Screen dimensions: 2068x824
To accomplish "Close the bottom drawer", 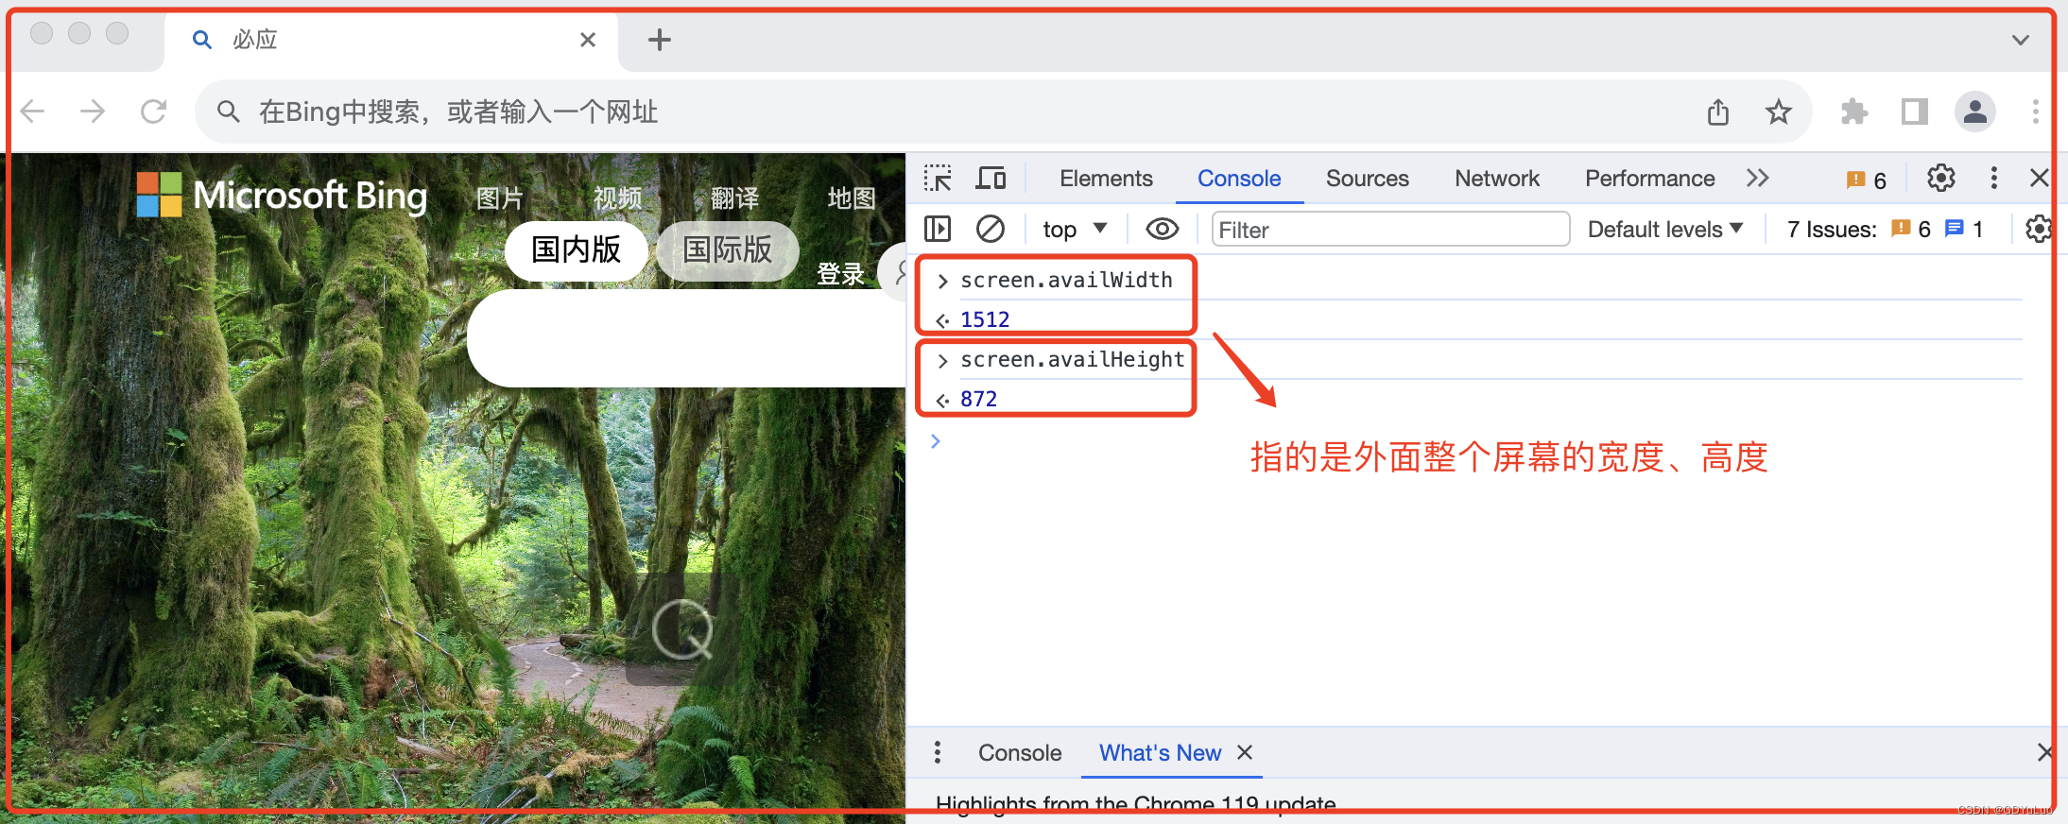I will (x=2044, y=752).
